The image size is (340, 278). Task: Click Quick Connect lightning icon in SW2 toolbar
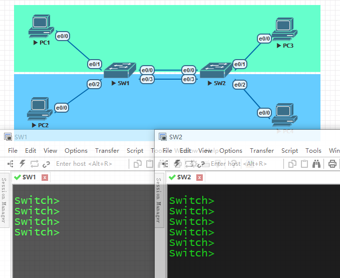178,164
